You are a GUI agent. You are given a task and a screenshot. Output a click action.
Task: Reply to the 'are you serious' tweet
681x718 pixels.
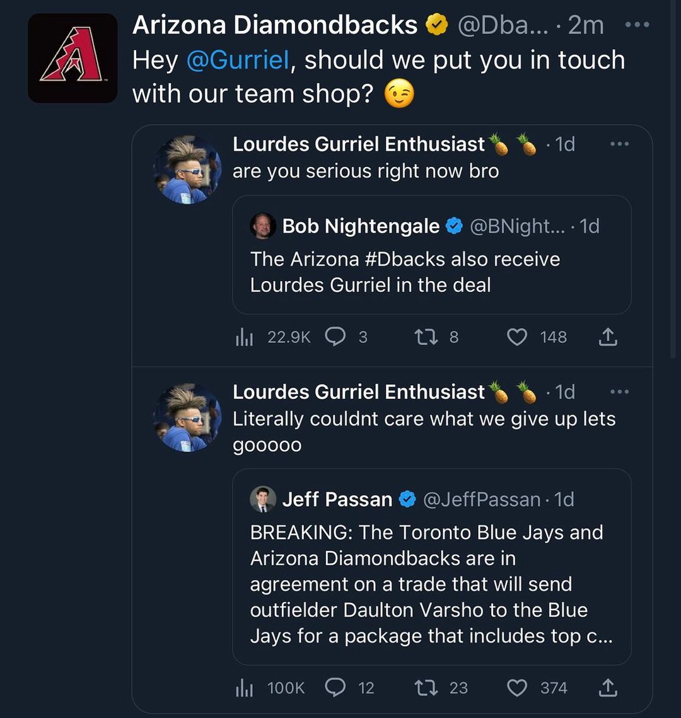pyautogui.click(x=335, y=338)
